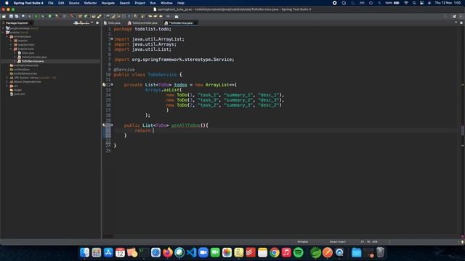Click the getAllToDos method name in editor

186,125
